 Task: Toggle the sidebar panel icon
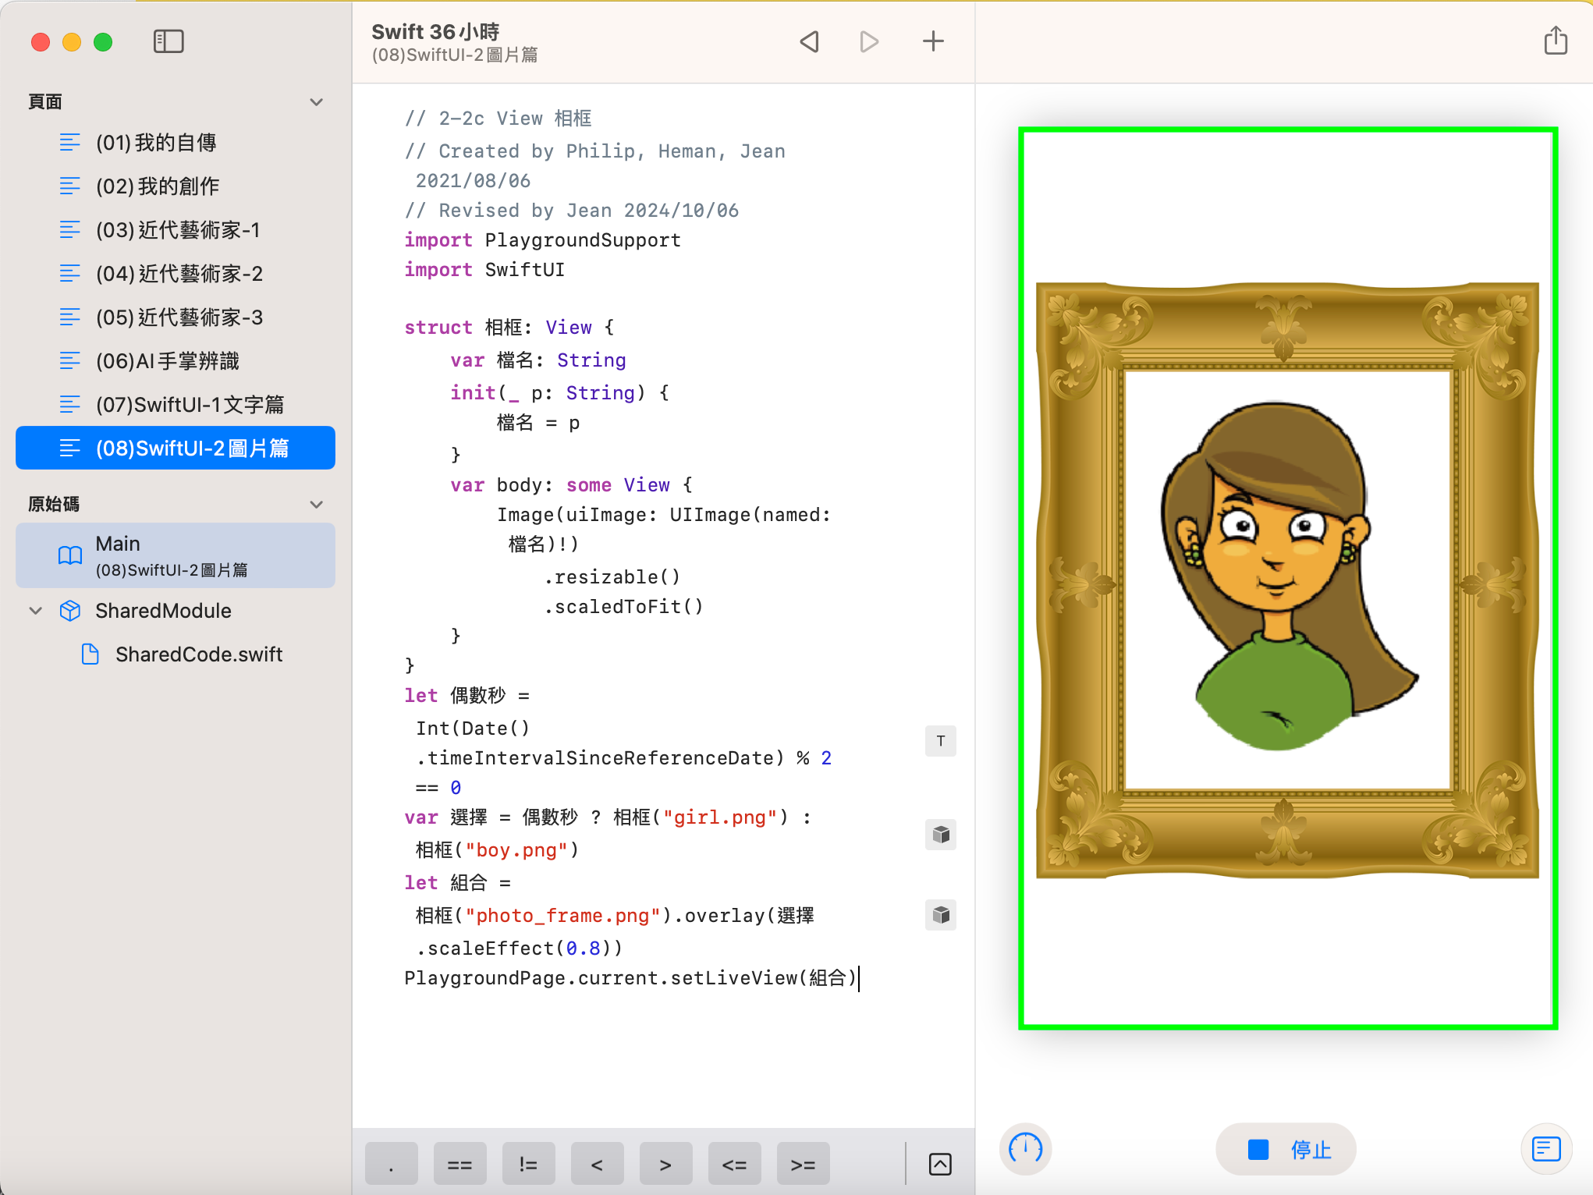pyautogui.click(x=169, y=41)
